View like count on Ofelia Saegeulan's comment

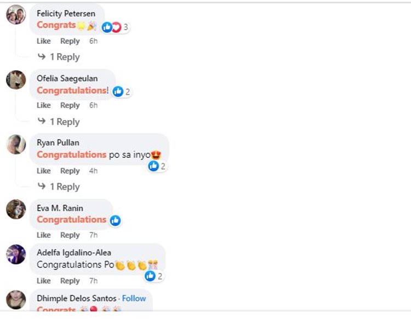pos(122,92)
